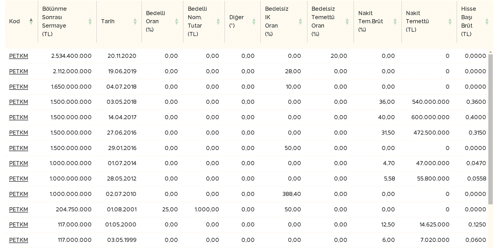Sort by Bölünme Sonrası Sermaye arrows
Screen dimensions: 500x248
coord(90,21)
